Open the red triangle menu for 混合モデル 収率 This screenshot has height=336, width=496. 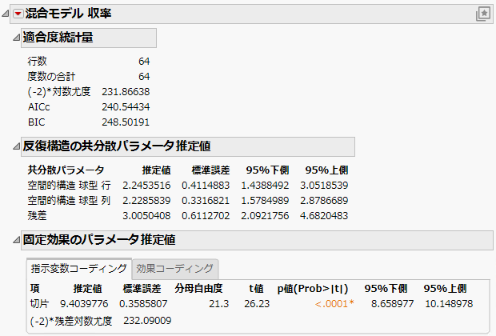tap(18, 14)
